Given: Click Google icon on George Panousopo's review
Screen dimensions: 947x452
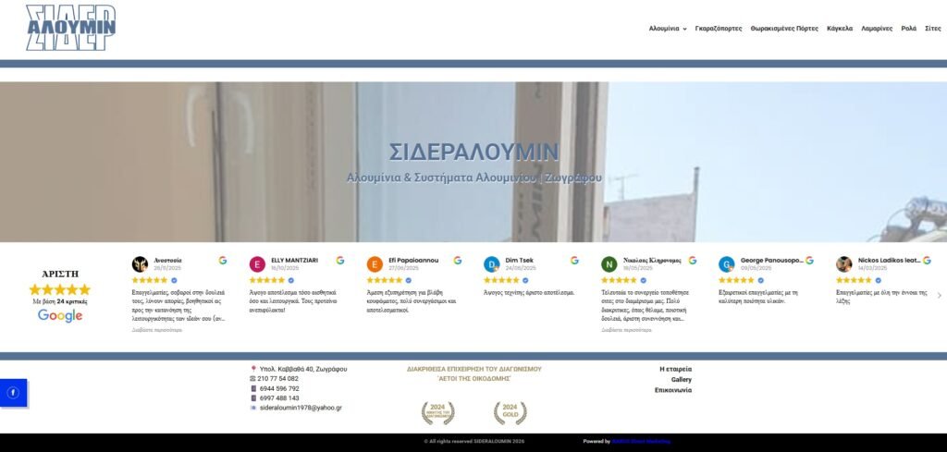Looking at the screenshot, I should (x=809, y=260).
